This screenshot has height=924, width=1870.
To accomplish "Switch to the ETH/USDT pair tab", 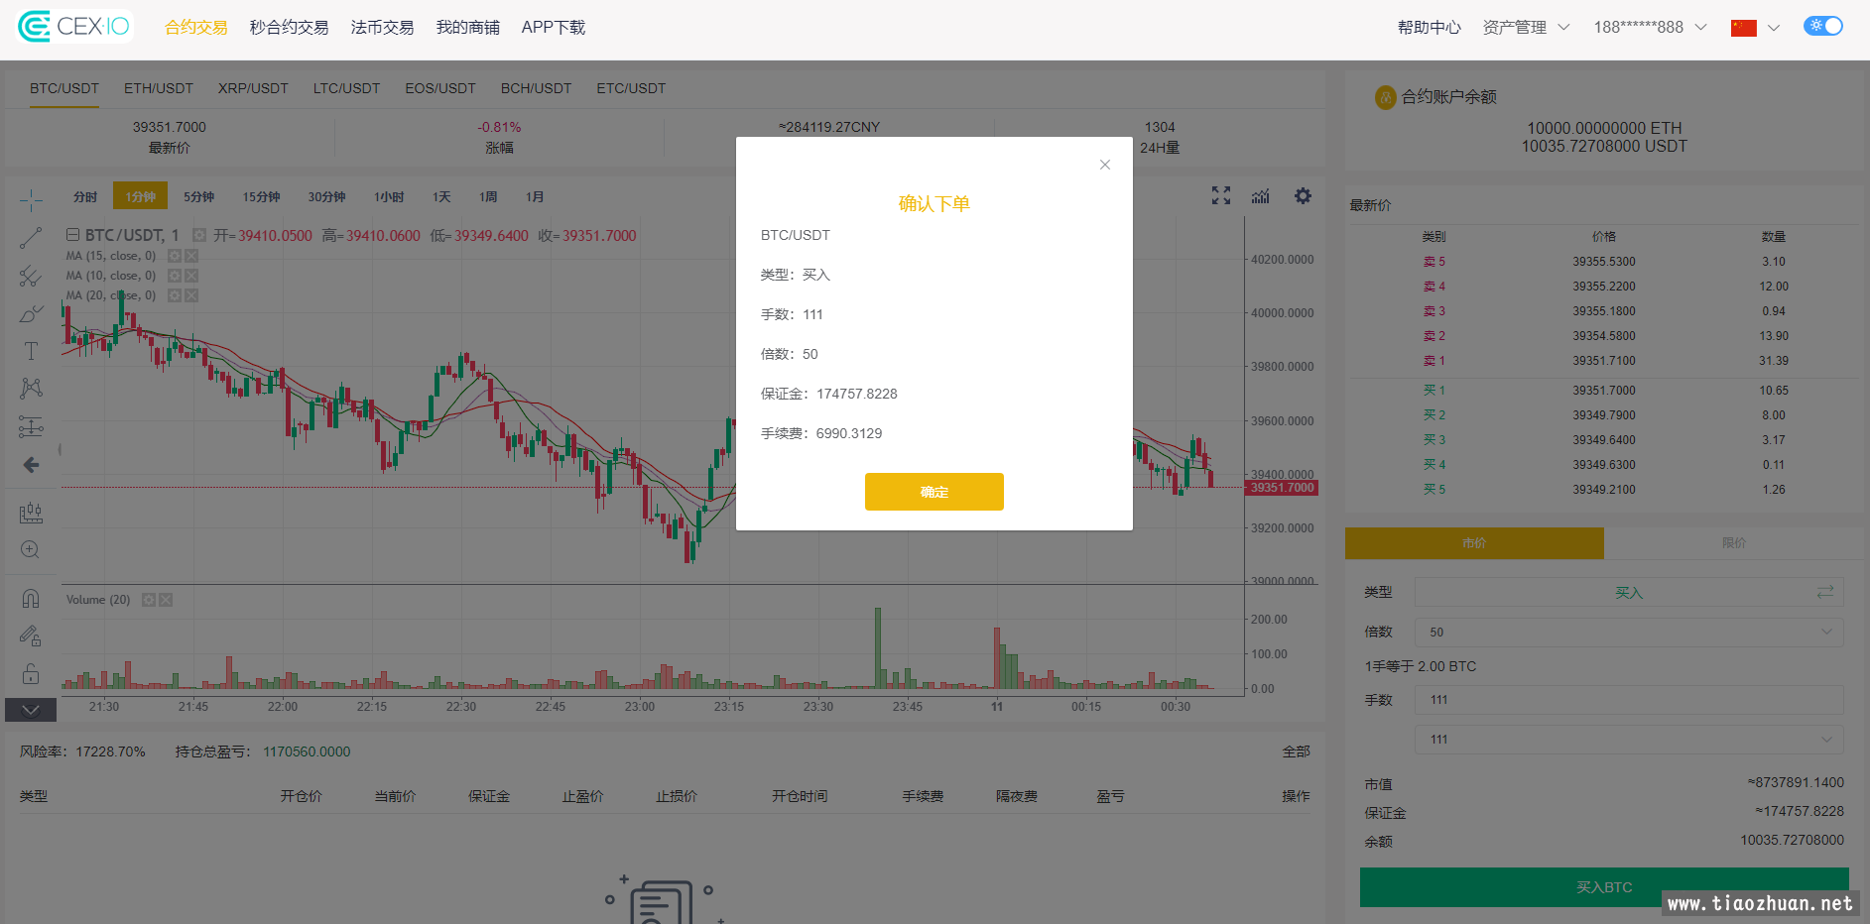I will tap(159, 88).
